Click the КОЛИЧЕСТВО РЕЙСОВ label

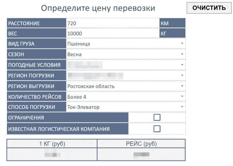tap(36, 96)
